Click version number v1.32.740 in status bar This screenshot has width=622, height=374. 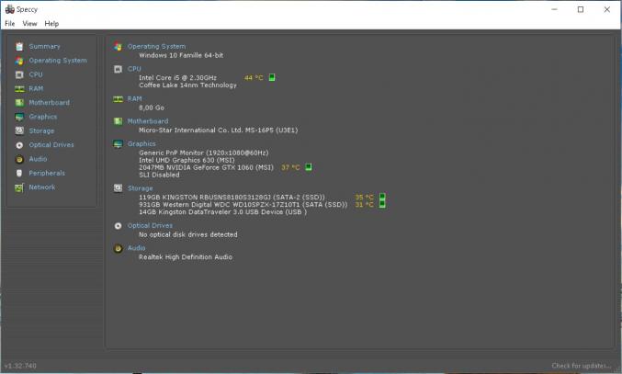pos(20,366)
